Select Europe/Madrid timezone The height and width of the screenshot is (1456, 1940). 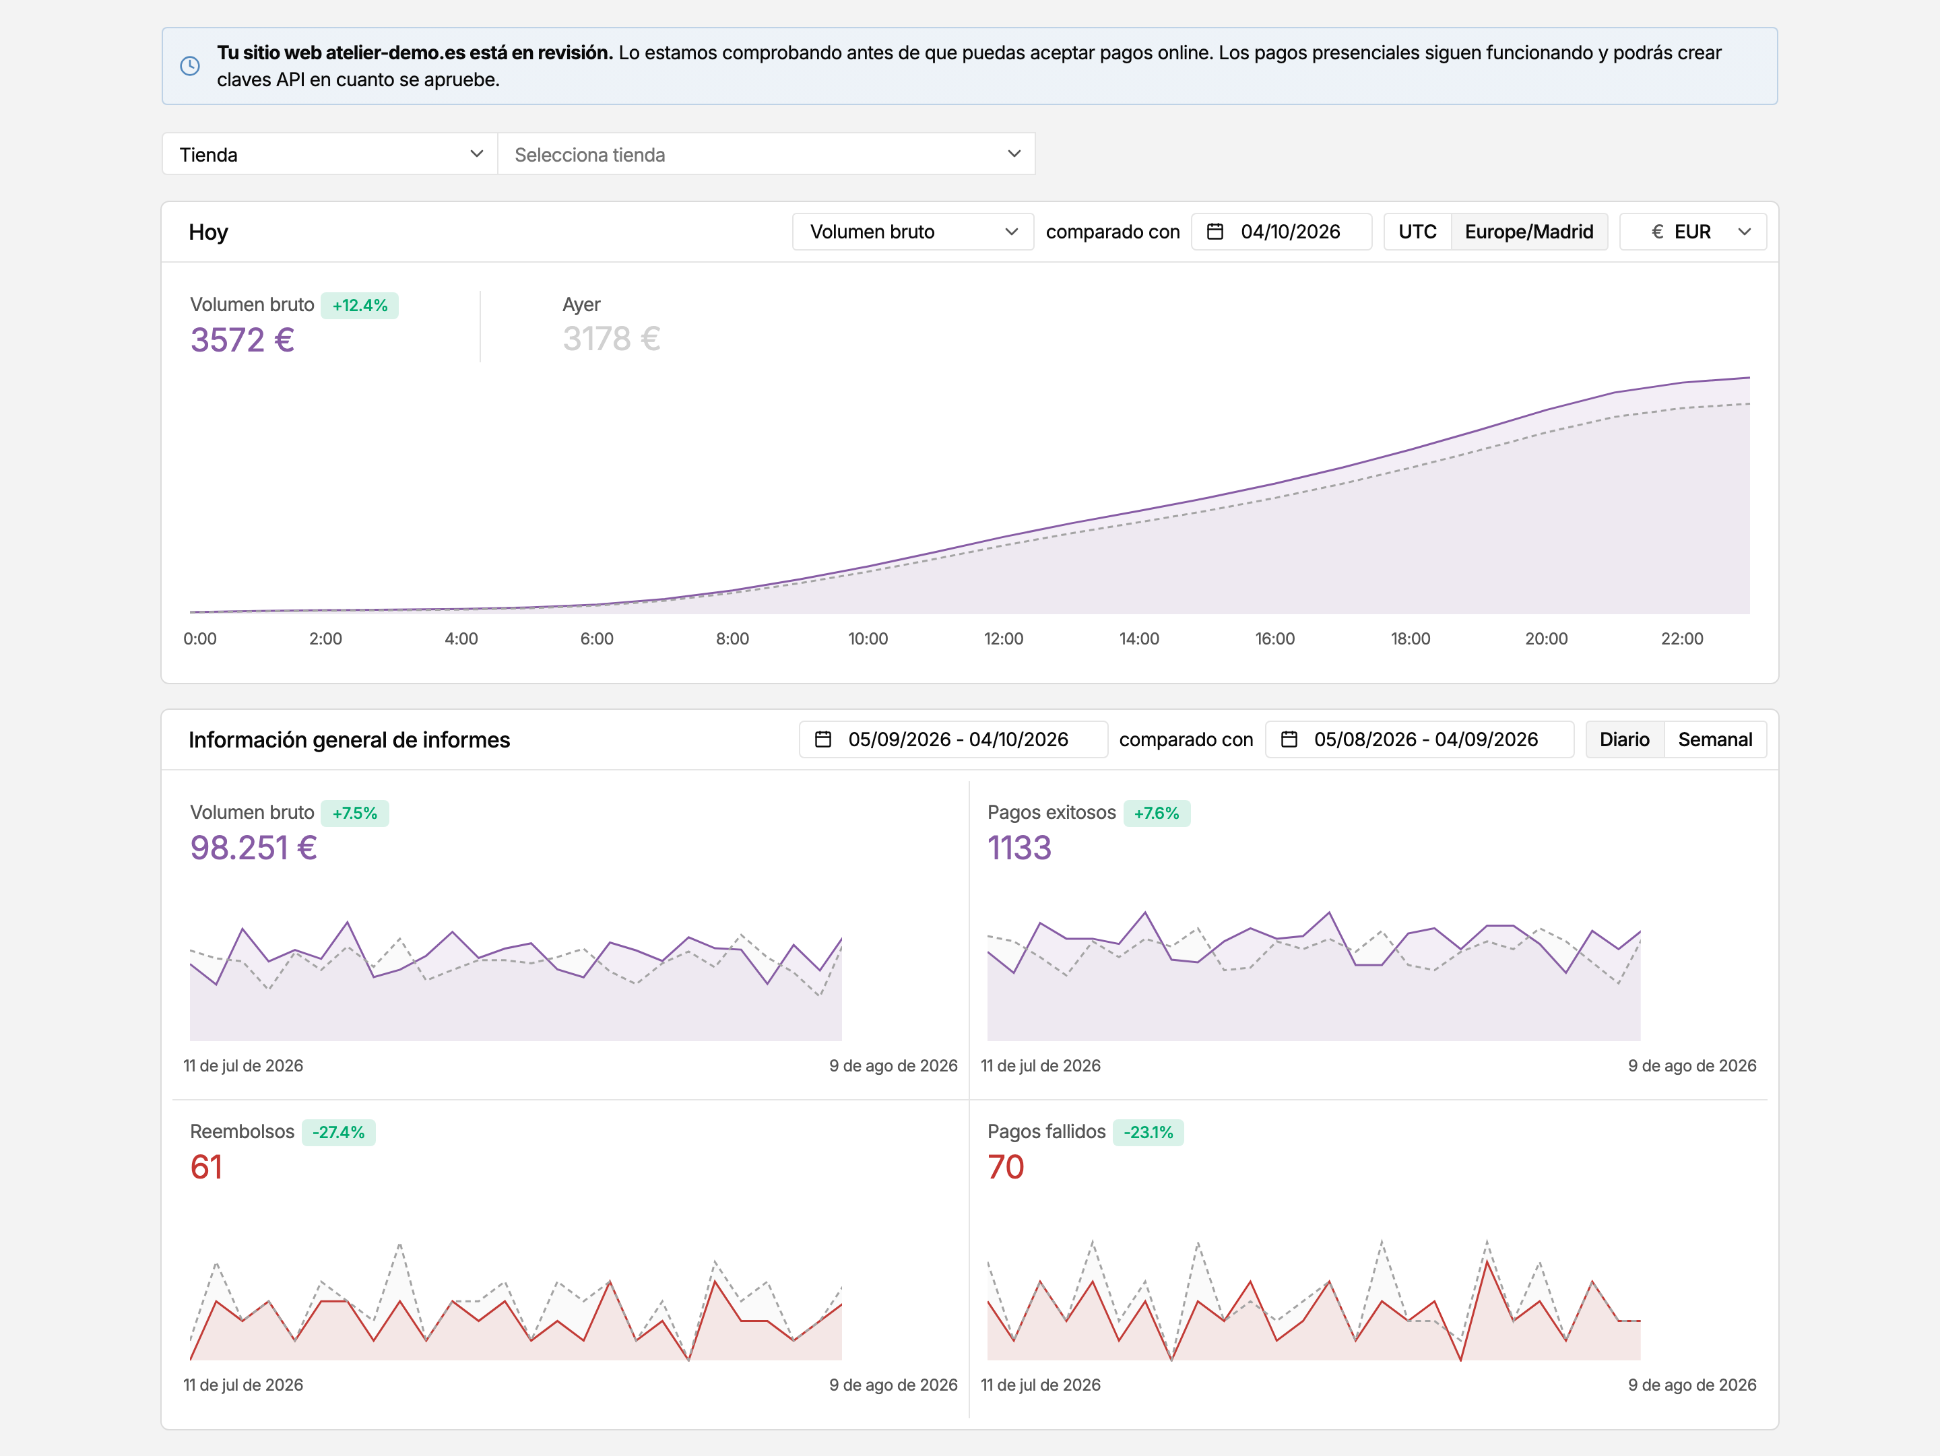point(1528,232)
